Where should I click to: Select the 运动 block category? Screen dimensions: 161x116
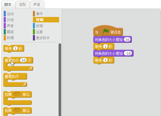(x=10, y=14)
